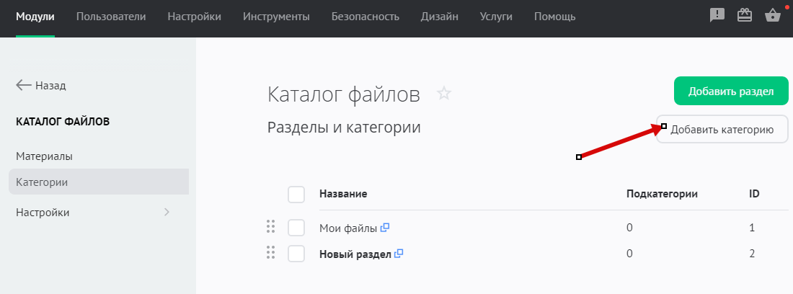Open Мои файлы external link icon
Image resolution: width=793 pixels, height=294 pixels.
[x=385, y=228]
